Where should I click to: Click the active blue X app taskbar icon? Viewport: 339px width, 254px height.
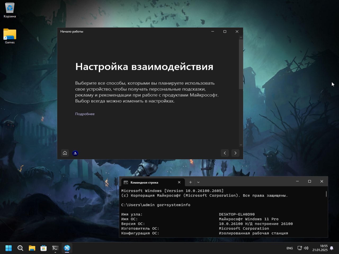click(x=67, y=248)
